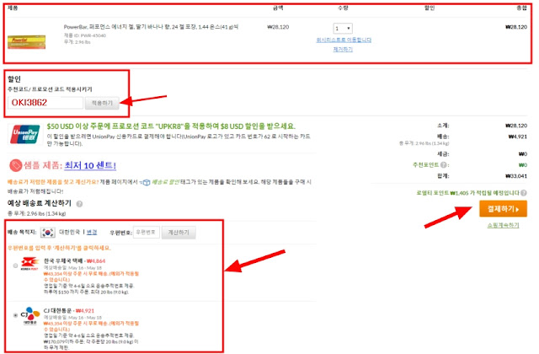539x354 pixels.
Task: Click the orange 결제하기 checkout button
Action: pos(503,209)
